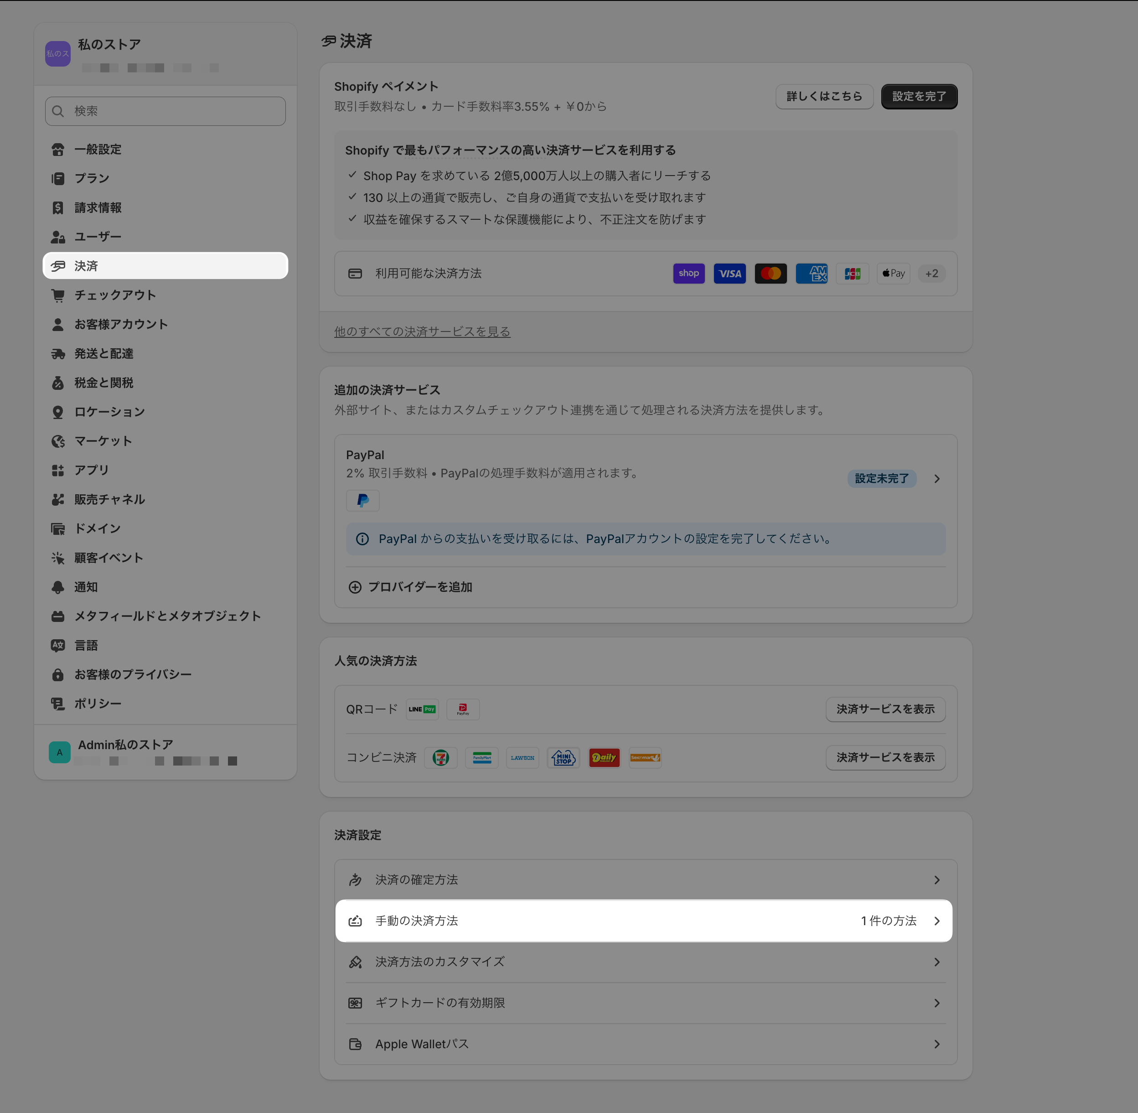Screen dimensions: 1138x1113
Task: Open Apple Walletパス row
Action: [645, 1044]
